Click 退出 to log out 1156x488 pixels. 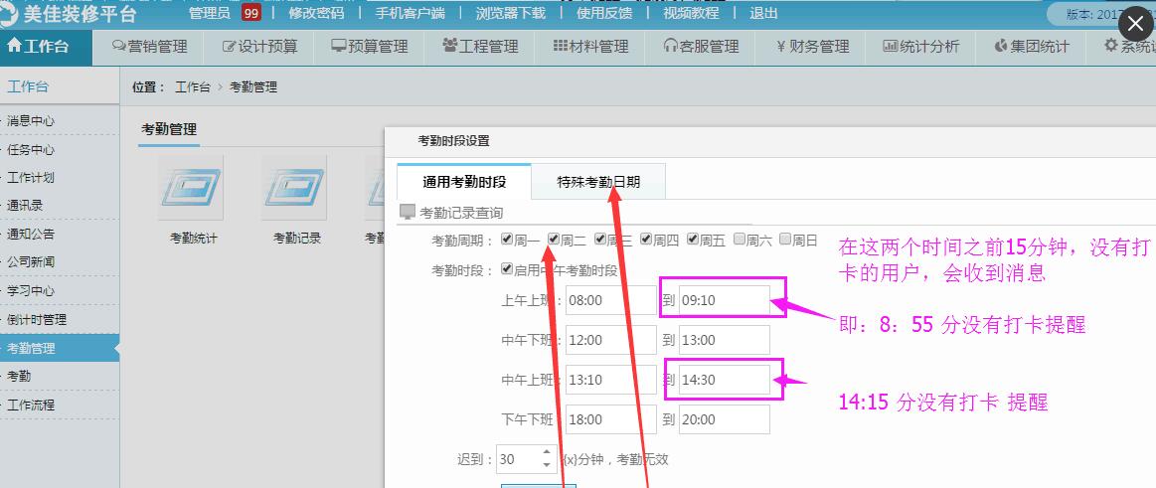click(x=763, y=13)
